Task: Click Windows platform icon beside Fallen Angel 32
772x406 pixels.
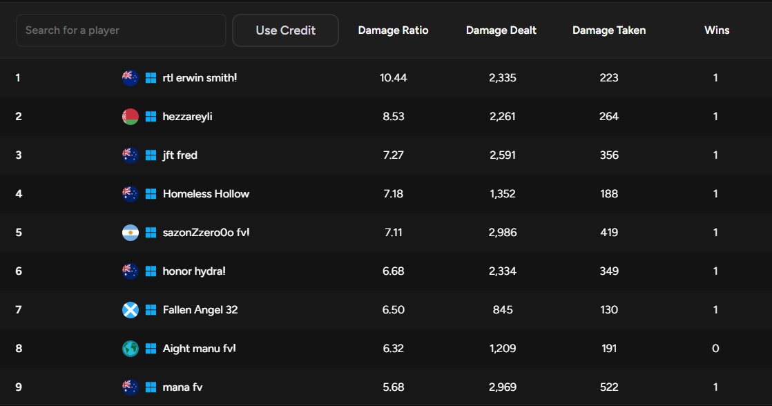Action: click(151, 310)
